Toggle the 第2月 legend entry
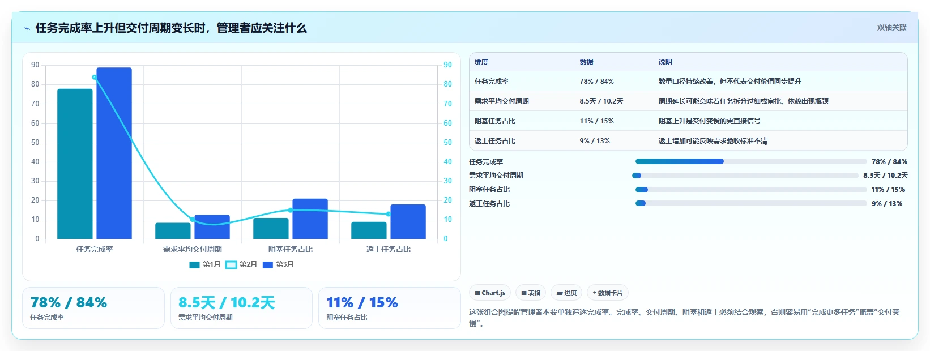Screen dimensions: 930x351 tap(241, 264)
